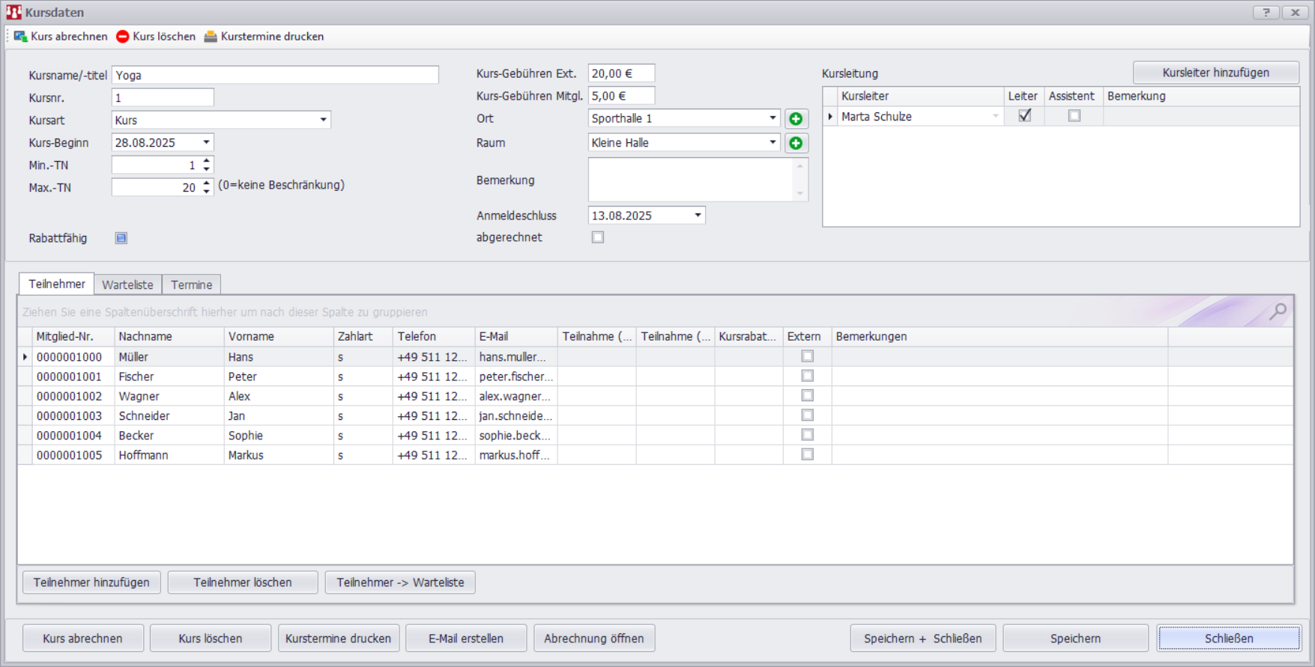Image resolution: width=1315 pixels, height=667 pixels.
Task: Decrease Max.-TN value with down arrow
Action: pos(207,192)
